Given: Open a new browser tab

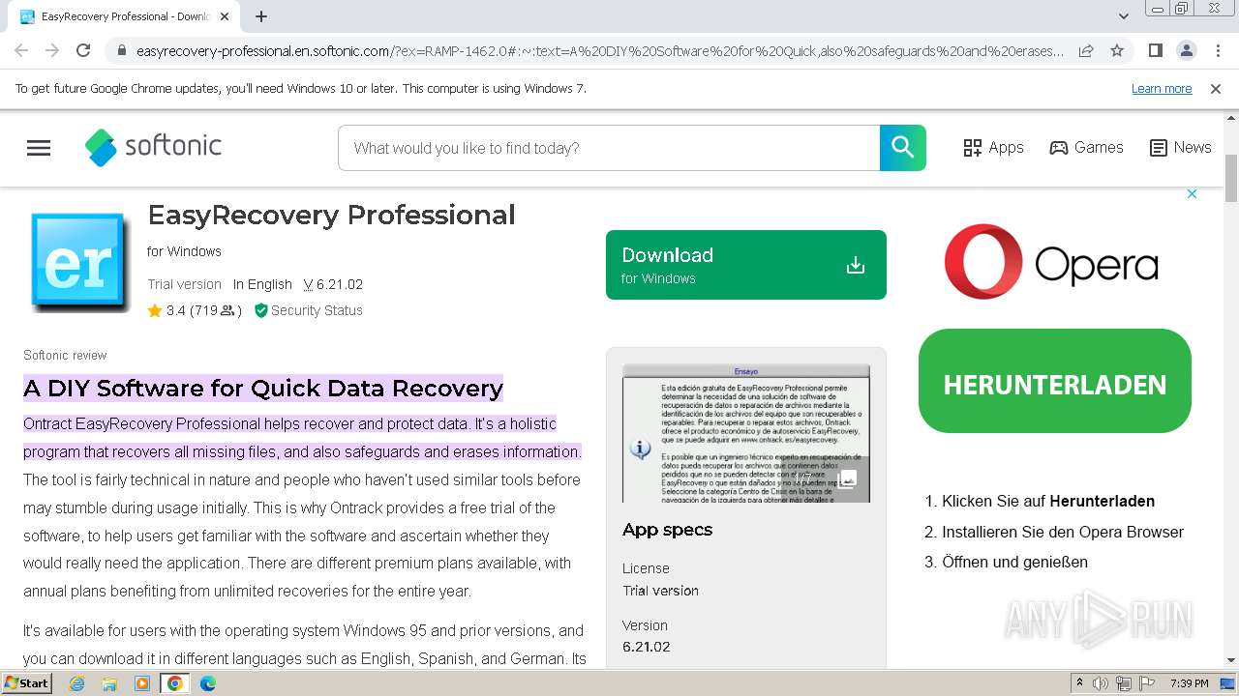Looking at the screenshot, I should (261, 16).
